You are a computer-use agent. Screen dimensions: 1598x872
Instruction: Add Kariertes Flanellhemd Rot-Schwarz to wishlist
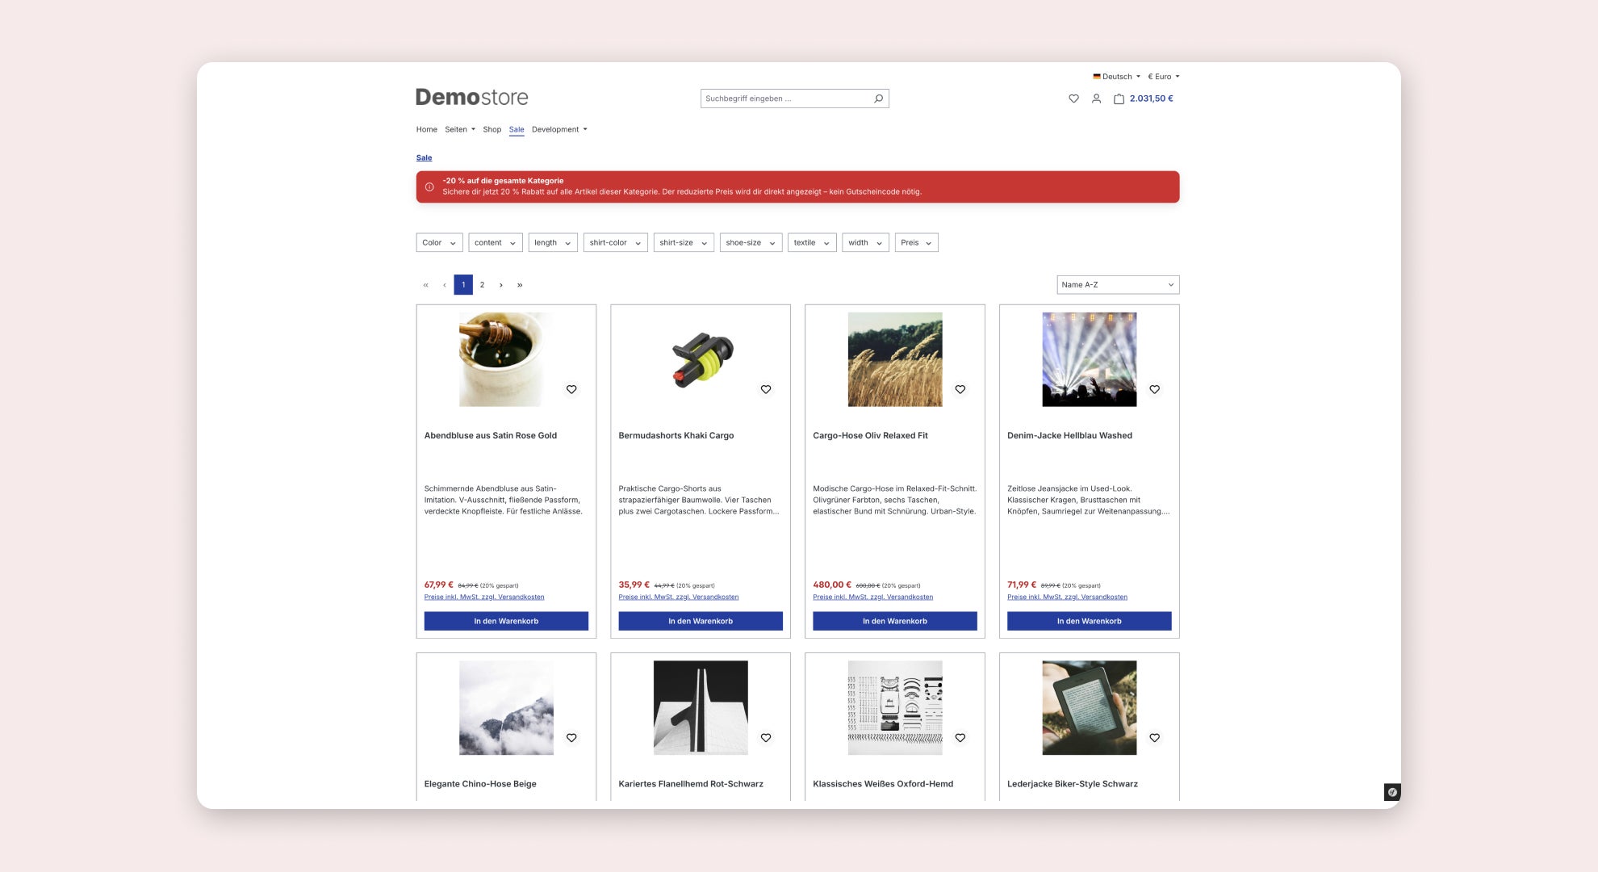[x=766, y=738]
